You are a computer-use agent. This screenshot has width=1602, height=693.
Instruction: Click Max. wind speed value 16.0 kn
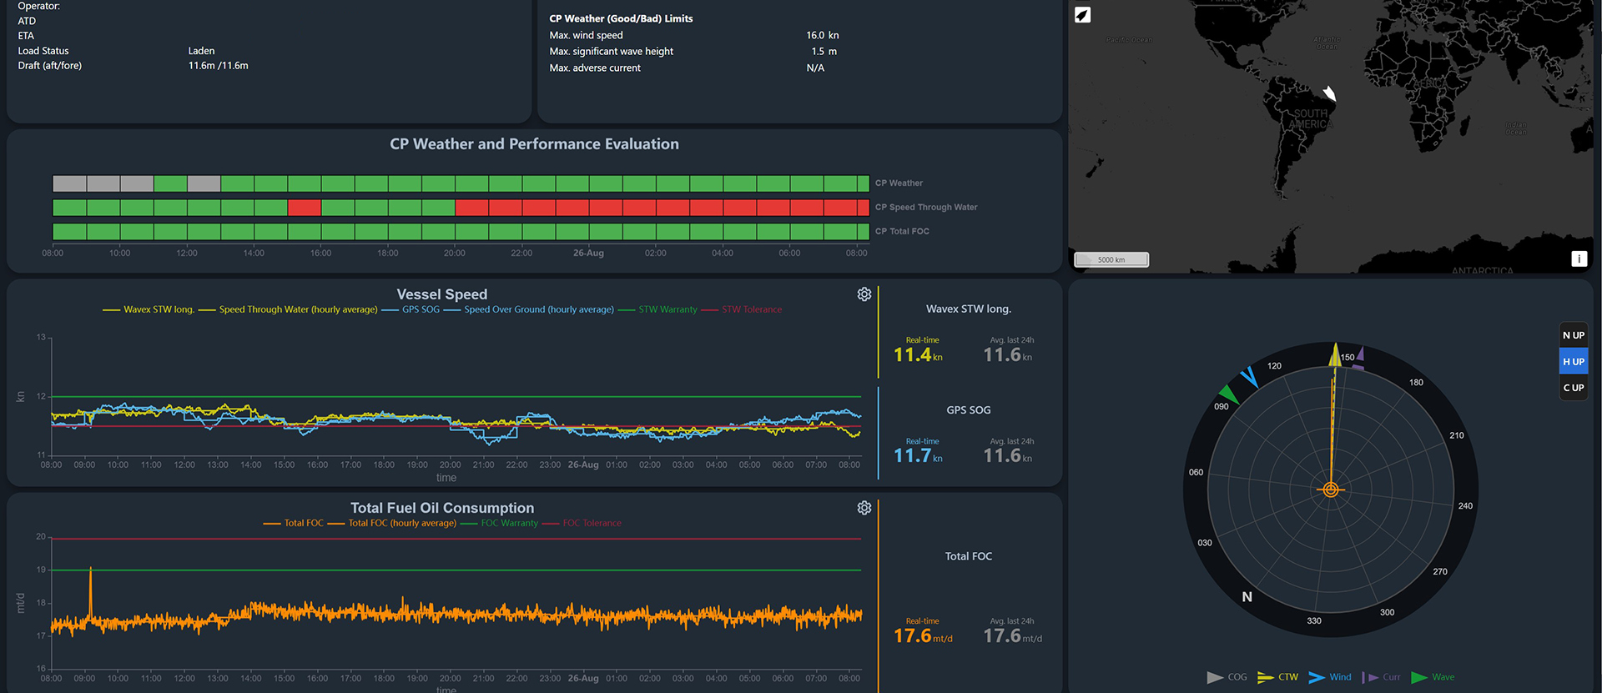822,35
